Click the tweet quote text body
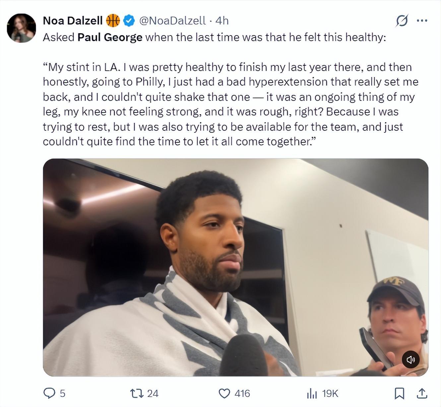The width and height of the screenshot is (441, 407). point(230,104)
